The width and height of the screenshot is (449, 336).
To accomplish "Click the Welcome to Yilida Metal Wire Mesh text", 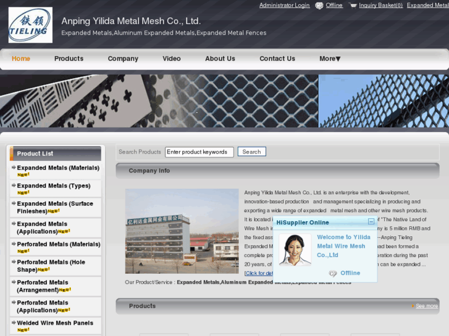I will pyautogui.click(x=343, y=246).
